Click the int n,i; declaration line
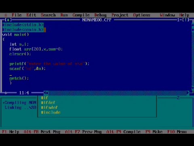Viewport: 194px width, 146px height. click(x=19, y=44)
